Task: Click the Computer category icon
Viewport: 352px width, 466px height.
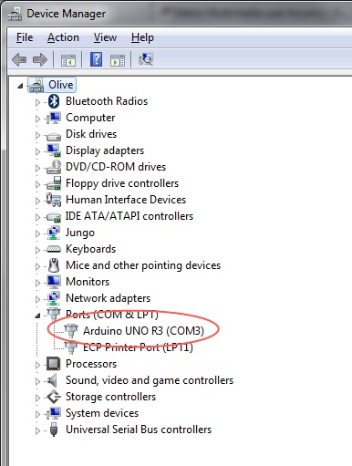Action: (x=54, y=118)
